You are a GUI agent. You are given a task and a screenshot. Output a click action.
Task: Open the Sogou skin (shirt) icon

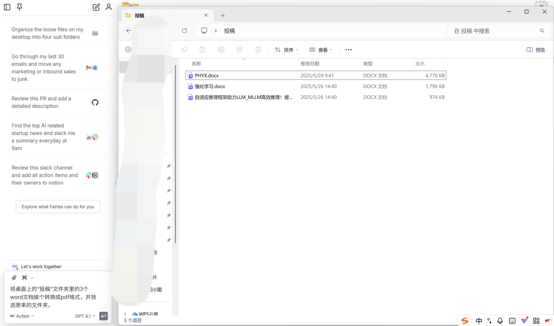525,320
